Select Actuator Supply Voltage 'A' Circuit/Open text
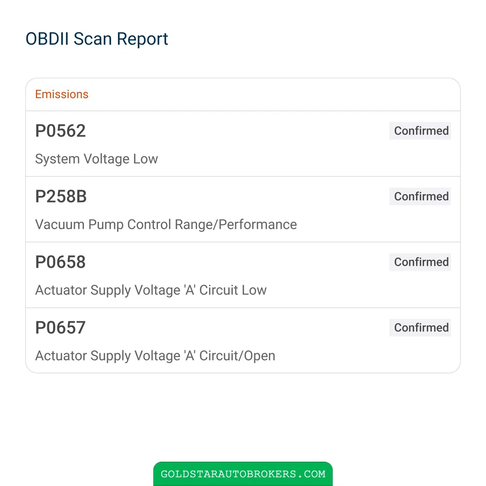This screenshot has width=486, height=486. tap(155, 356)
